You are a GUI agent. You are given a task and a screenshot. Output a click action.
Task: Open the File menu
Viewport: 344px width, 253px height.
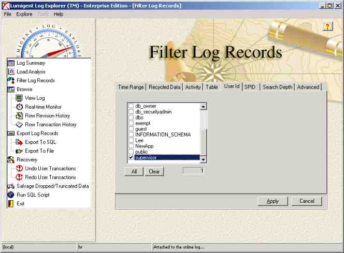pyautogui.click(x=8, y=14)
